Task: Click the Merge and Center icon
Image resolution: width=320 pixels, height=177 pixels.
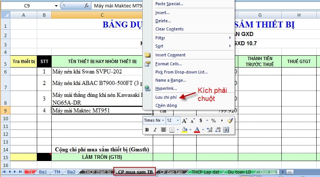Action: [x=226, y=130]
